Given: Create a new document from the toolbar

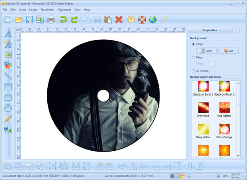Looking at the screenshot, I should (x=8, y=20).
